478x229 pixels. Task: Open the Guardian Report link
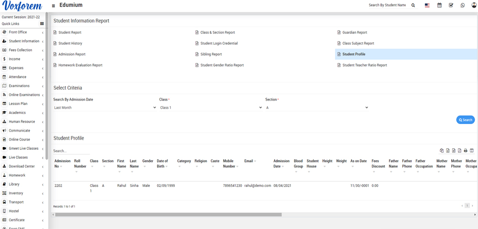(x=354, y=32)
